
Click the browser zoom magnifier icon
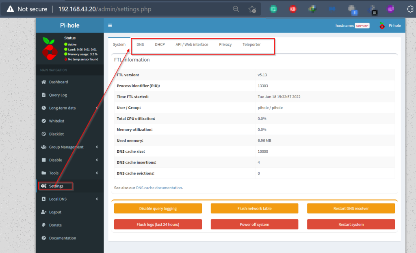pyautogui.click(x=236, y=9)
